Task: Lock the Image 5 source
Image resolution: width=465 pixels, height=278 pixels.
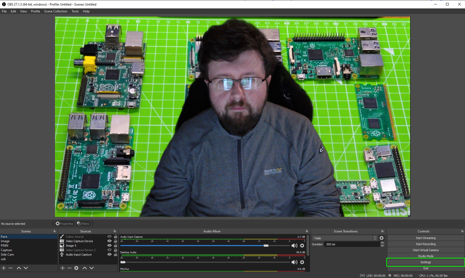Action: 115,245
